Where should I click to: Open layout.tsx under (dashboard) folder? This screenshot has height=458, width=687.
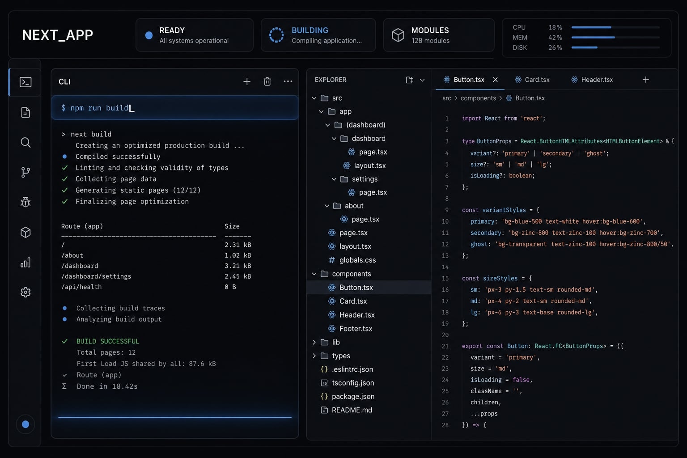click(x=369, y=165)
